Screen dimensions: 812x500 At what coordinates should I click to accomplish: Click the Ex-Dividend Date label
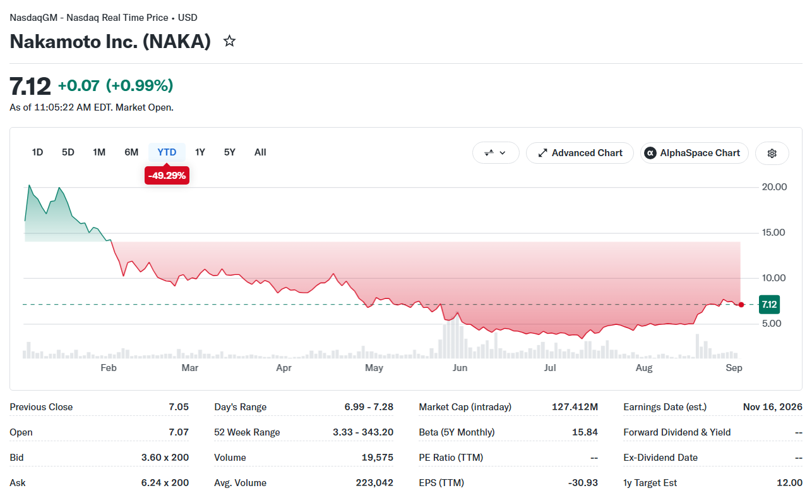[660, 458]
